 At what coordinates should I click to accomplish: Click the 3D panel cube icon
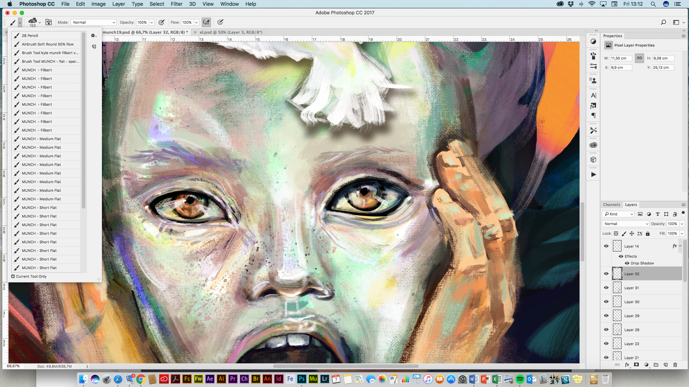[x=593, y=160]
